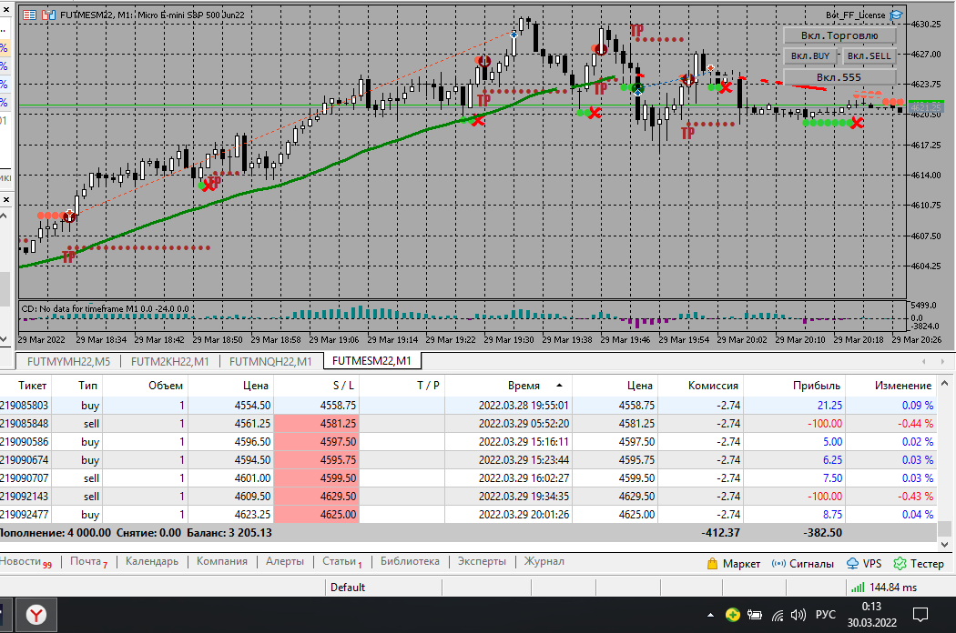Sort by Тип column header
Viewport: 956px width, 633px height.
click(76, 386)
